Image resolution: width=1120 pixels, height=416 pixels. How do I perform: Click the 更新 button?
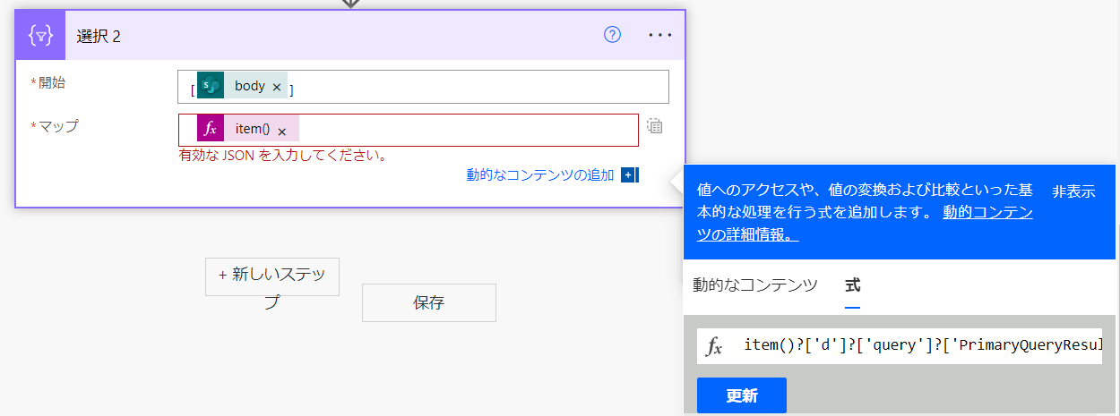pyautogui.click(x=742, y=395)
